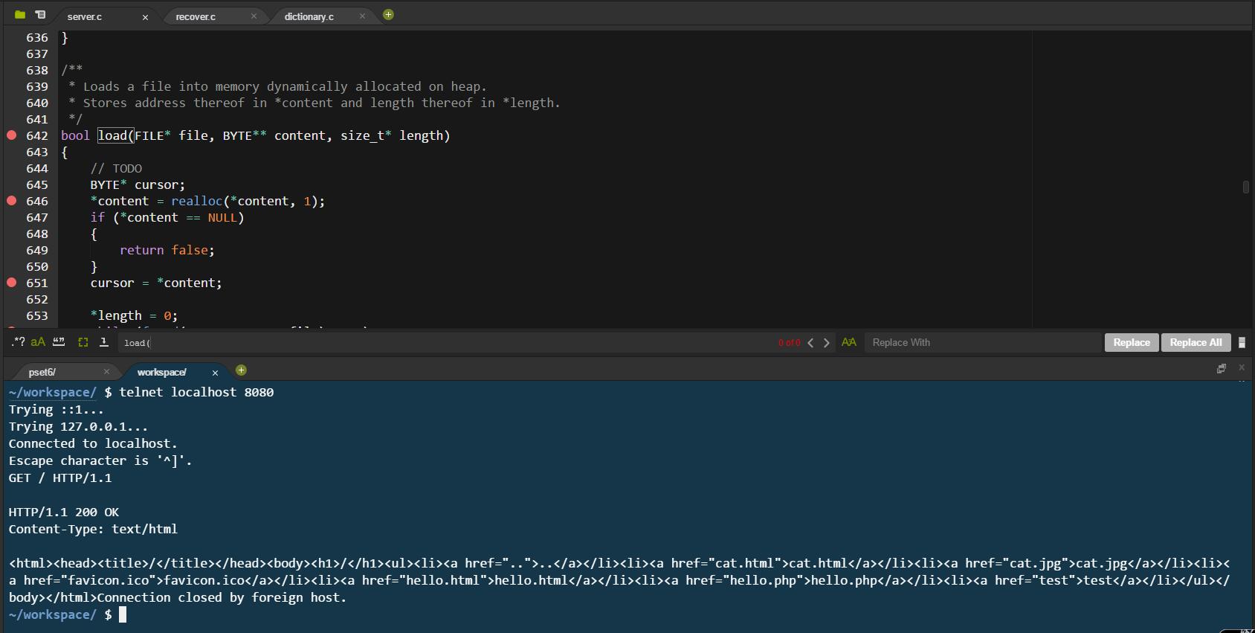Image resolution: width=1255 pixels, height=633 pixels.
Task: Click line number 638 in gutter
Action: click(37, 70)
